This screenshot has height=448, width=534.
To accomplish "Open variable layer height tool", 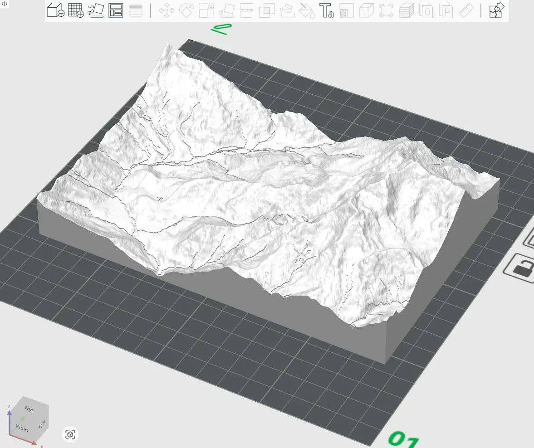I will point(136,10).
